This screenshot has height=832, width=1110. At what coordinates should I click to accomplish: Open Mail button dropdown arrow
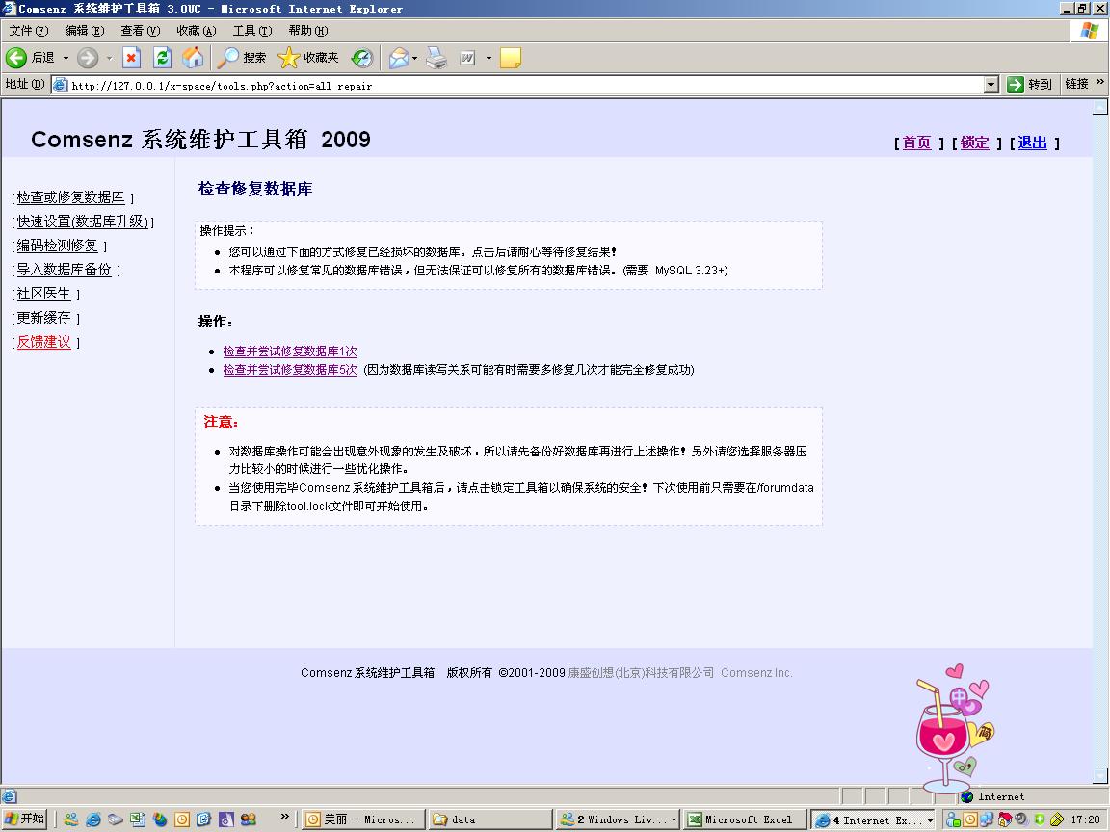click(415, 58)
